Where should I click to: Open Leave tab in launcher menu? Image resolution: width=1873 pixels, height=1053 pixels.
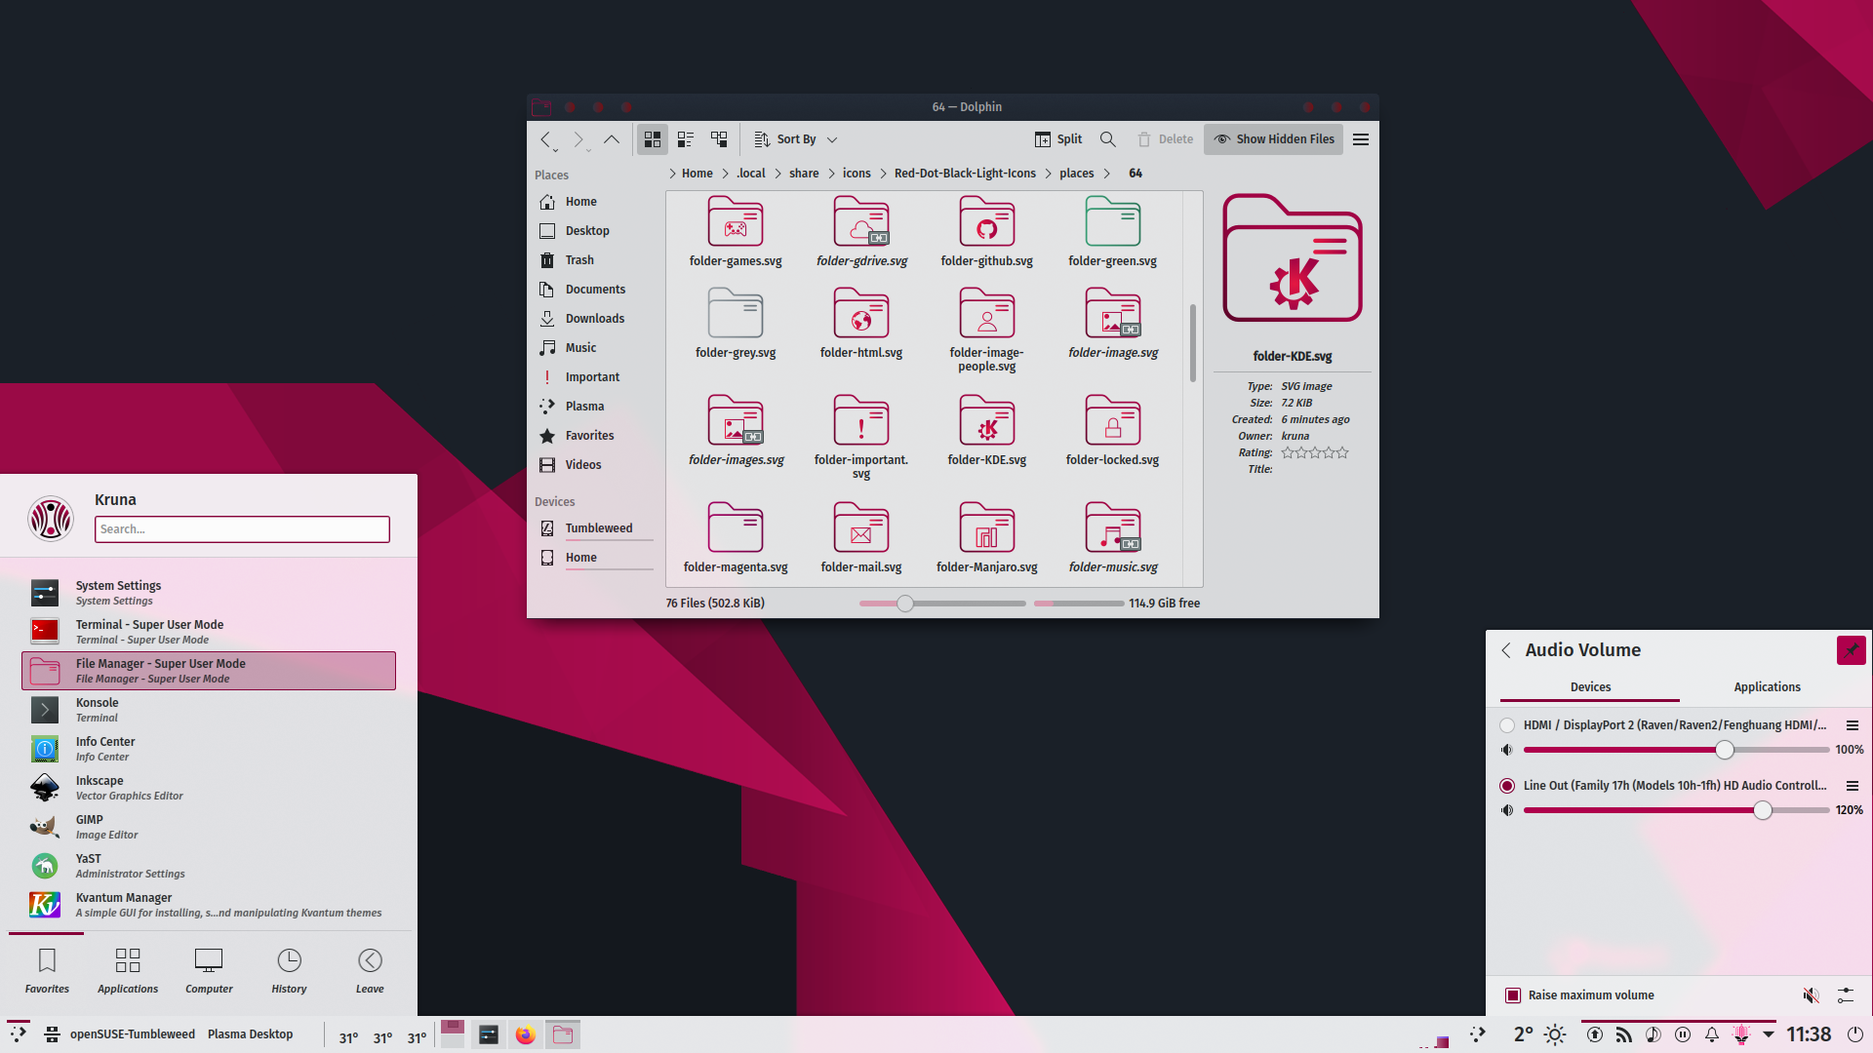pyautogui.click(x=370, y=971)
